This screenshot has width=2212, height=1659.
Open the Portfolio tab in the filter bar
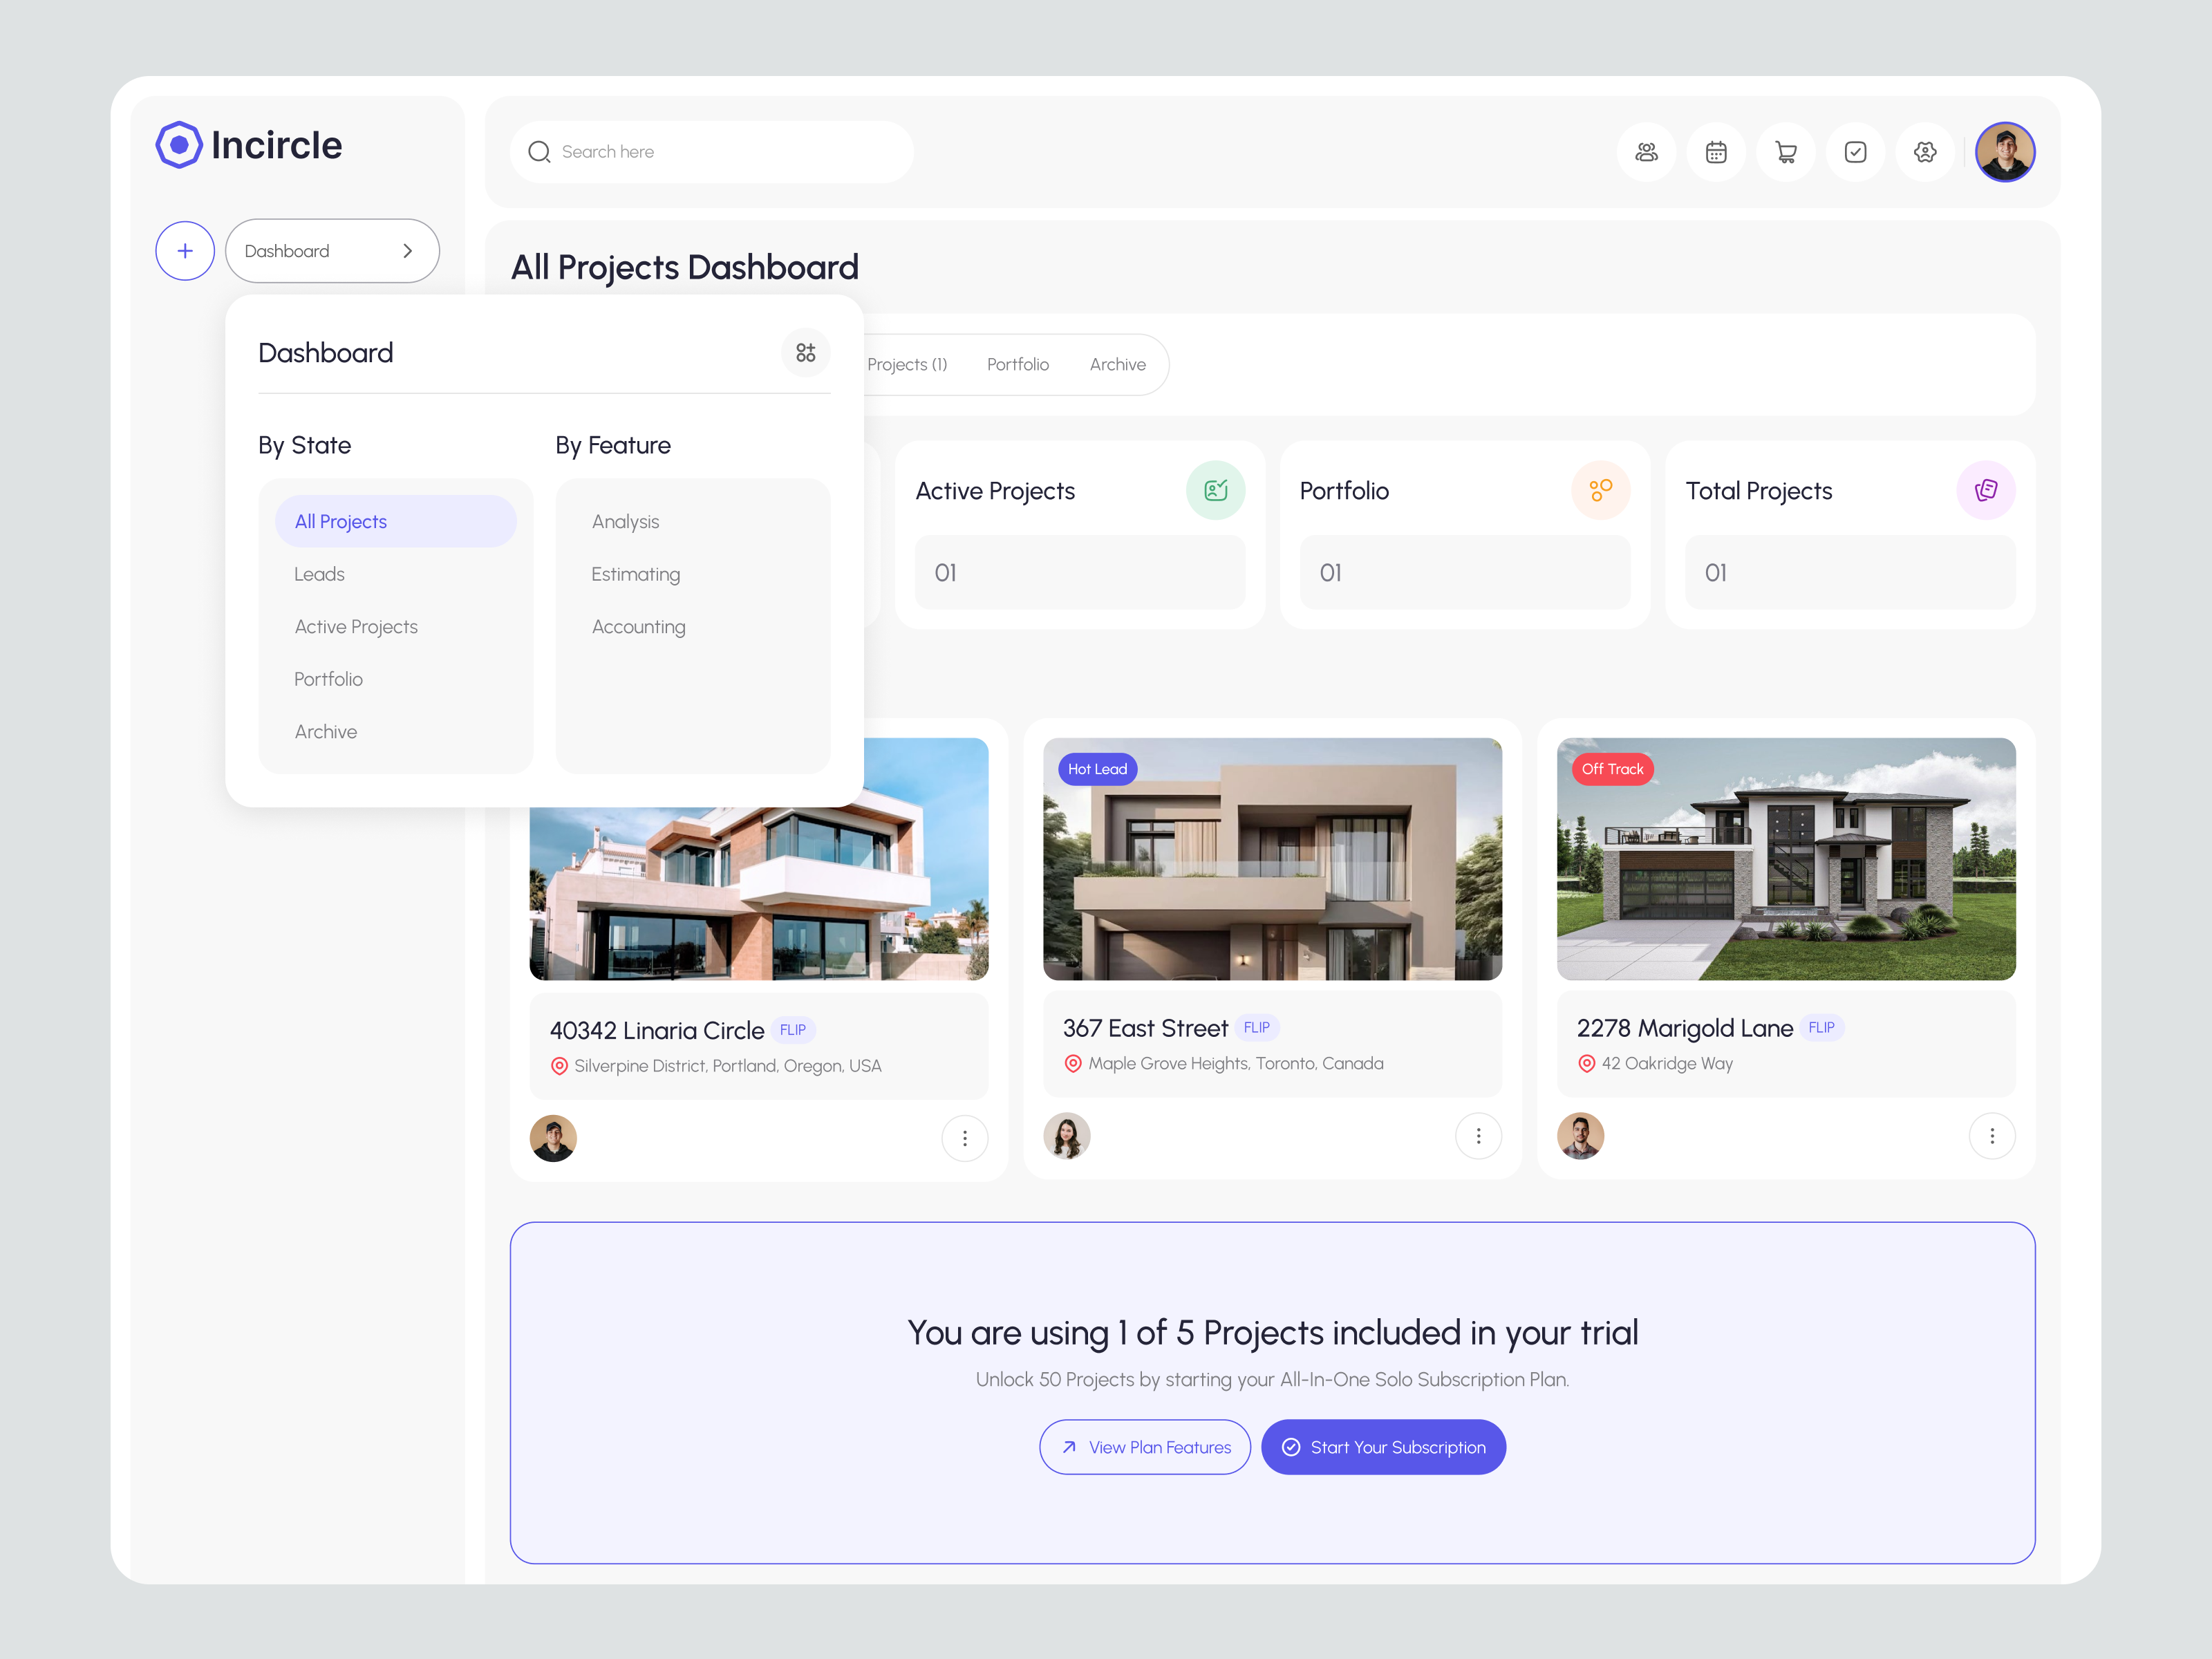tap(1017, 364)
